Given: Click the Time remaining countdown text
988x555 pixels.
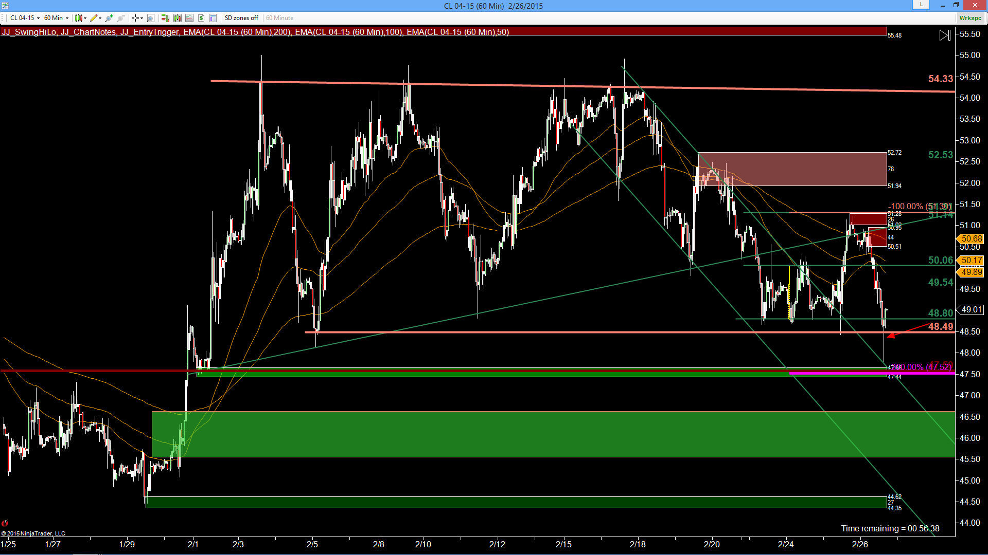Looking at the screenshot, I should pyautogui.click(x=890, y=528).
